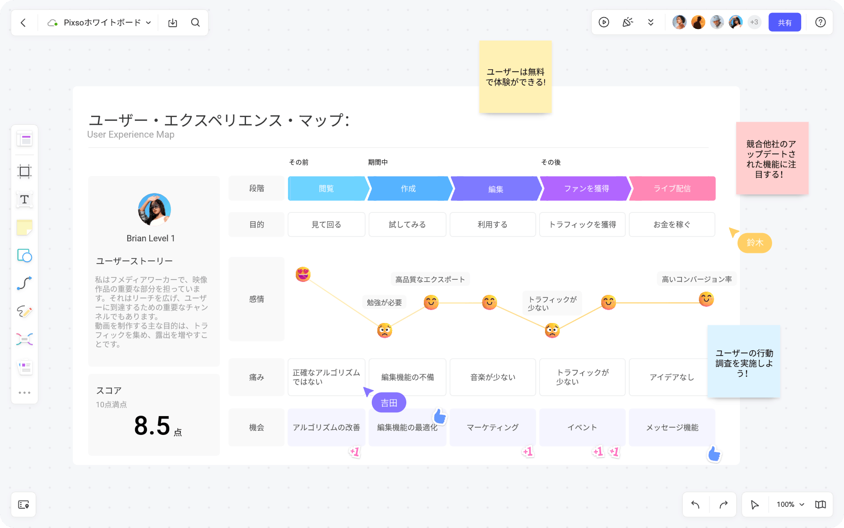
Task: Select the 閲覧 stage arrow
Action: (328, 188)
